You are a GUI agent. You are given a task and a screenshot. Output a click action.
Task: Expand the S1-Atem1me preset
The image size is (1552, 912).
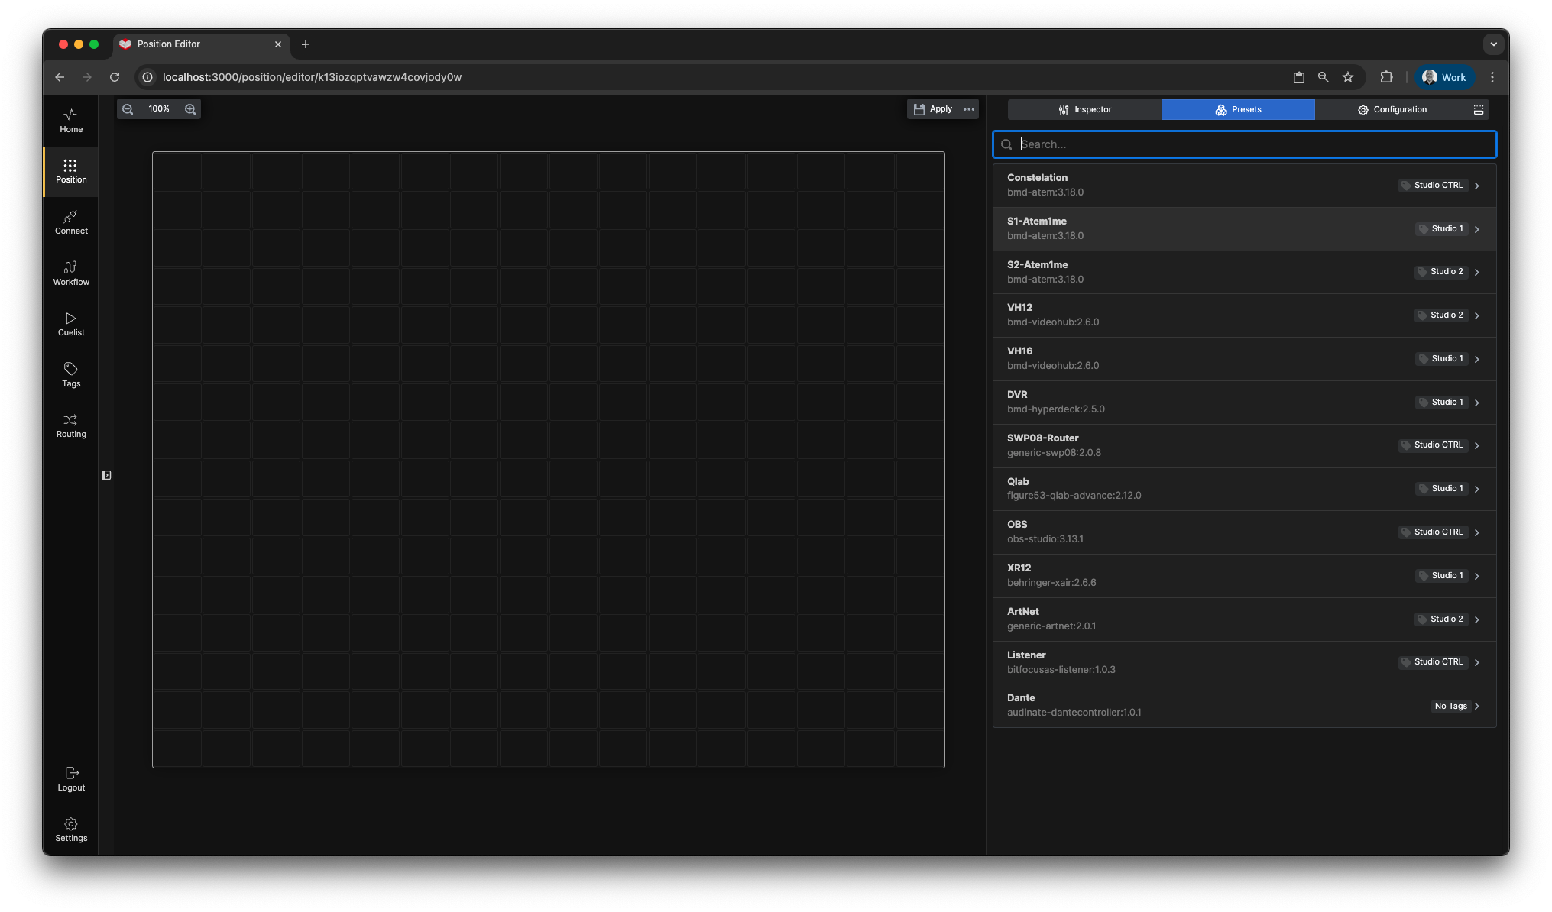[1244, 229]
